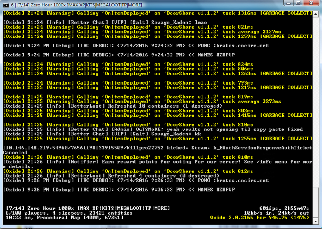
Task: Click the 'Savage_Kaden: lmao' chat line
Action: click(x=105, y=23)
